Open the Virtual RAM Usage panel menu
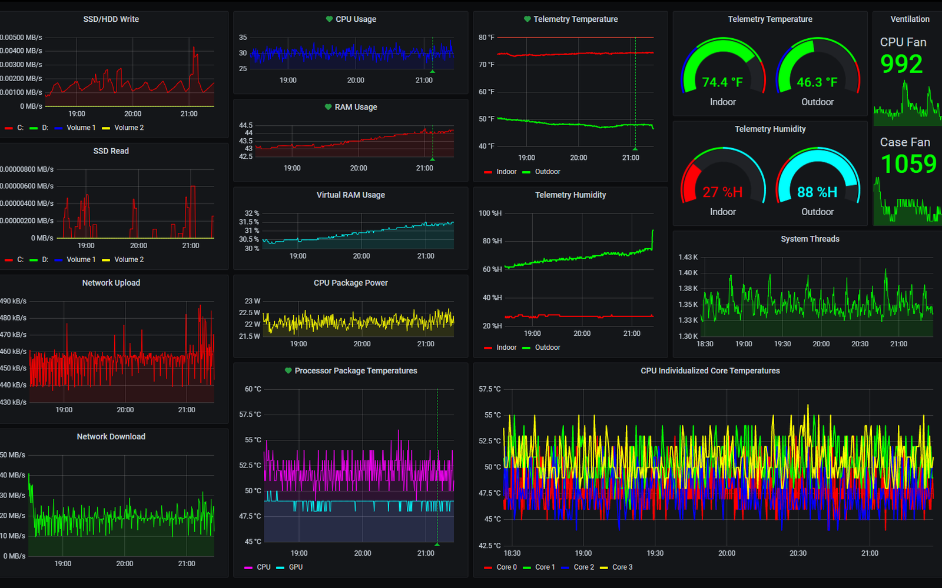 pos(351,195)
